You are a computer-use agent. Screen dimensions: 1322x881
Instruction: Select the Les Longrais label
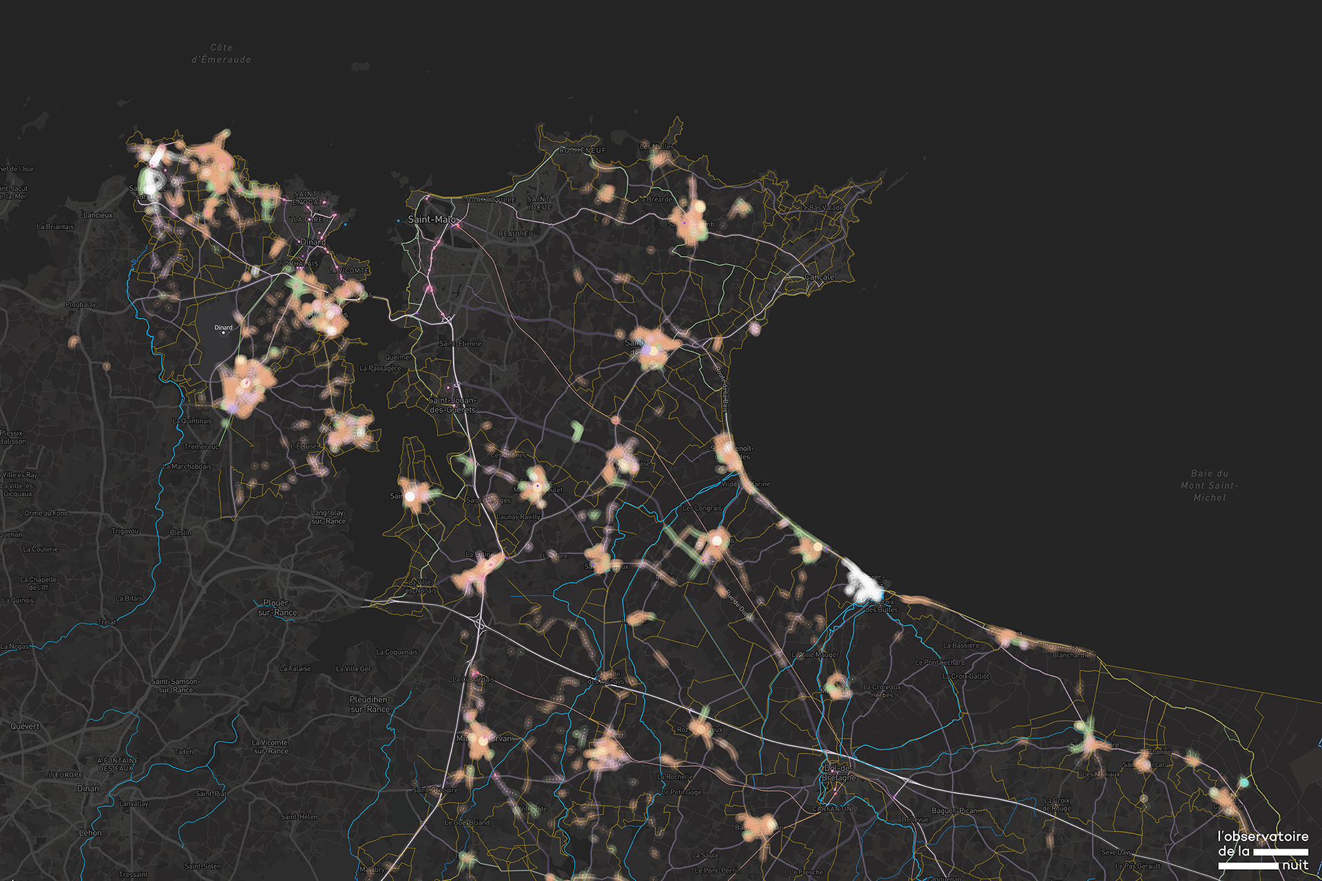point(702,509)
